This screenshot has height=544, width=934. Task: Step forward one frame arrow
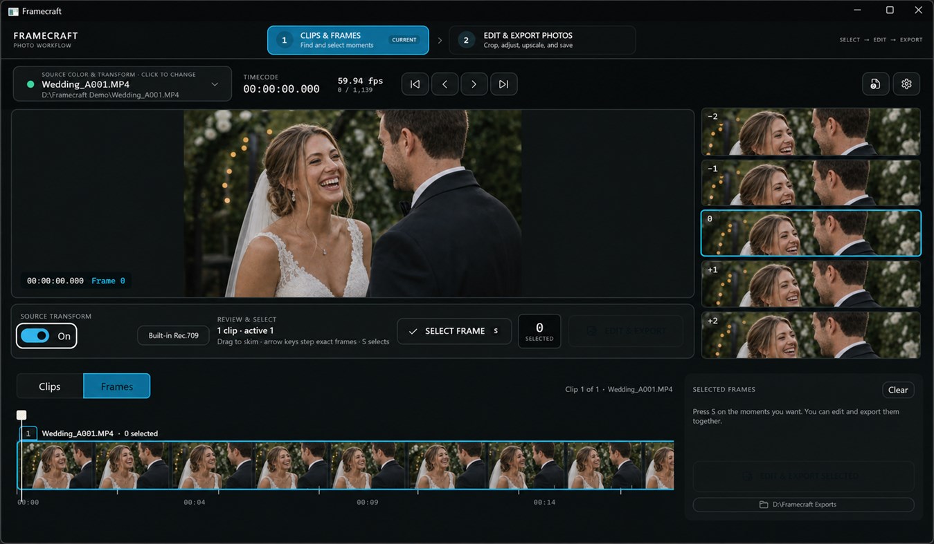(474, 84)
